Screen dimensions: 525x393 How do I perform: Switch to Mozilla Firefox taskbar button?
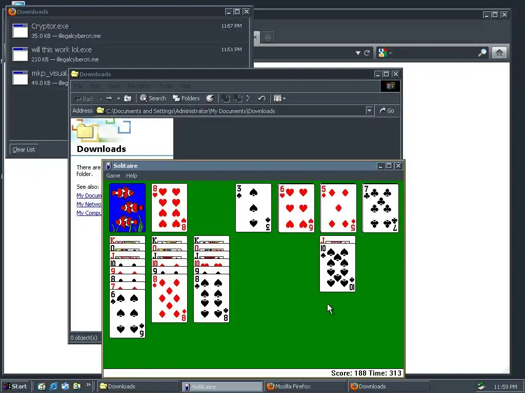tap(306, 386)
